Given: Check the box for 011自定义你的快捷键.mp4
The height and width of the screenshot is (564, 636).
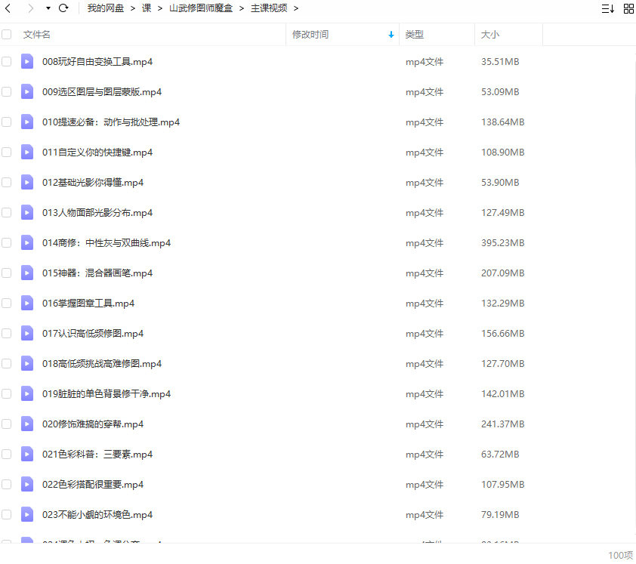Looking at the screenshot, I should click(x=7, y=152).
